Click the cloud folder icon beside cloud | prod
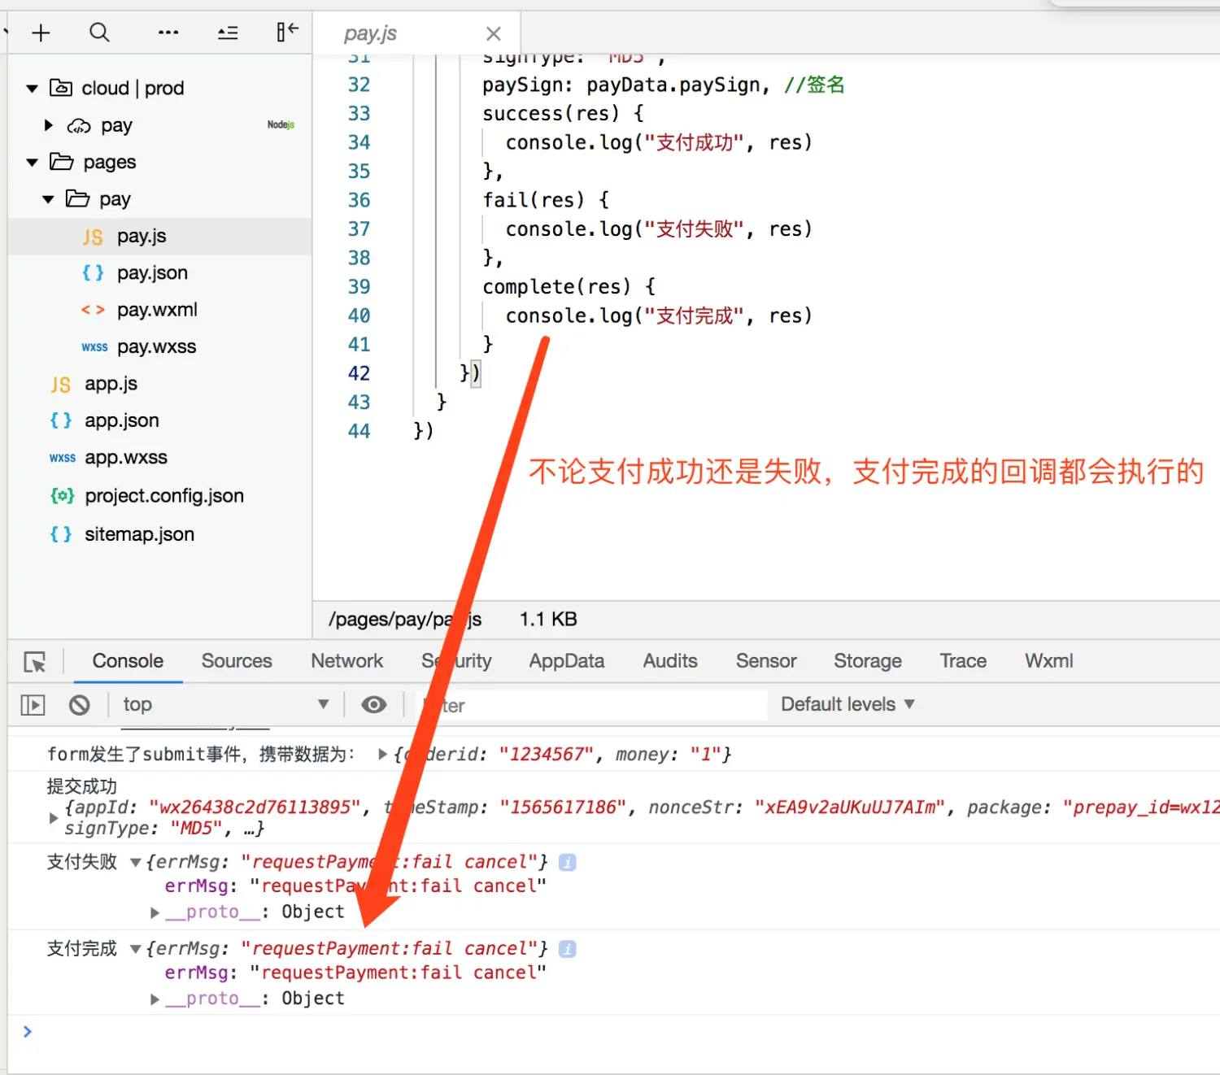 61,88
